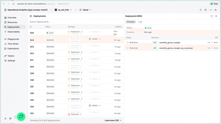Focus the Search deployments input
The image size is (221, 124).
point(76,22)
